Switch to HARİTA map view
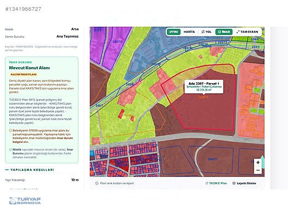This screenshot has height=216, width=288. (x=189, y=32)
